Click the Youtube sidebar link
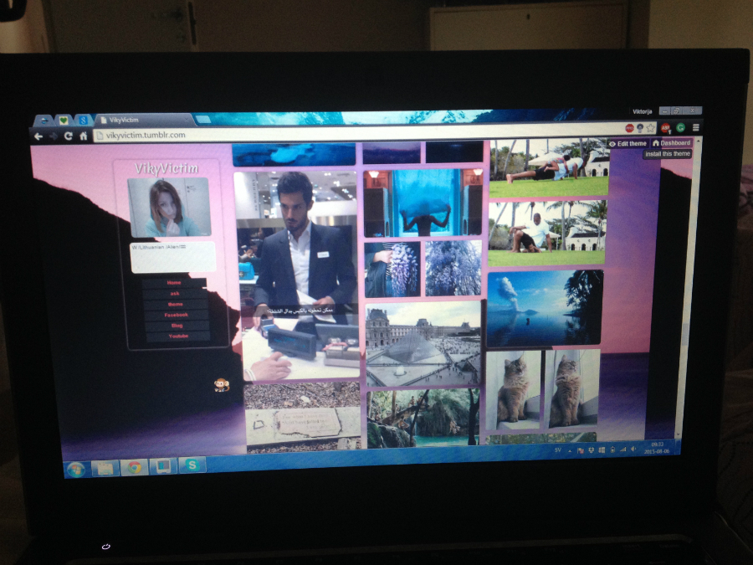 [177, 336]
